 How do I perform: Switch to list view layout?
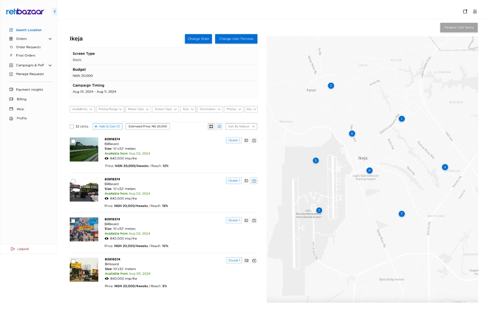pyautogui.click(x=219, y=126)
